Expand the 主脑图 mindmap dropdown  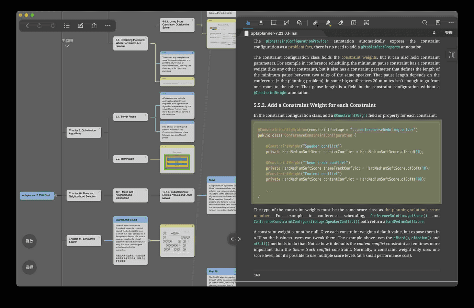67,46
